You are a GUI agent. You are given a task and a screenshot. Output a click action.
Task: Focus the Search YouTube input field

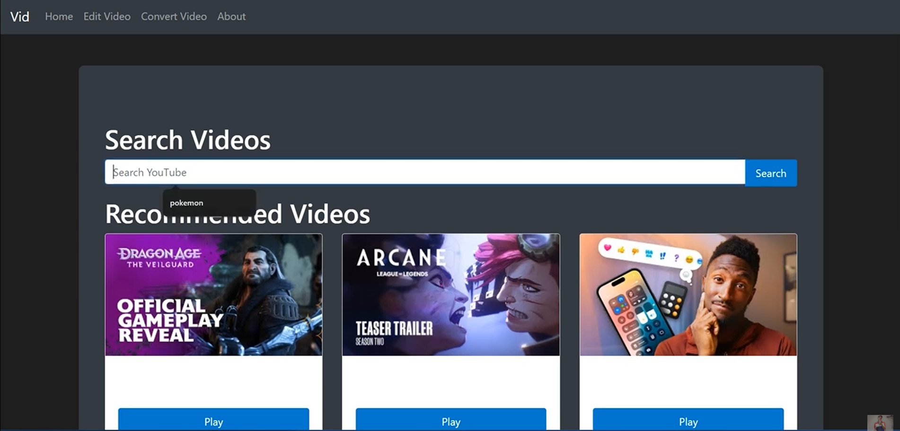point(425,172)
